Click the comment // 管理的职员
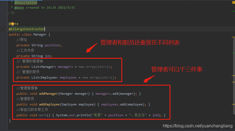 pos(28,72)
